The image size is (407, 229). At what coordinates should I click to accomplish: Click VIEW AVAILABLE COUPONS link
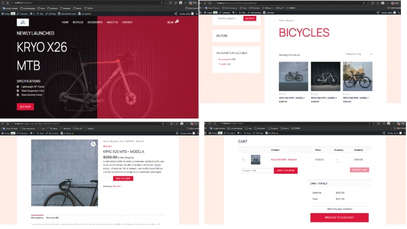click(x=339, y=209)
